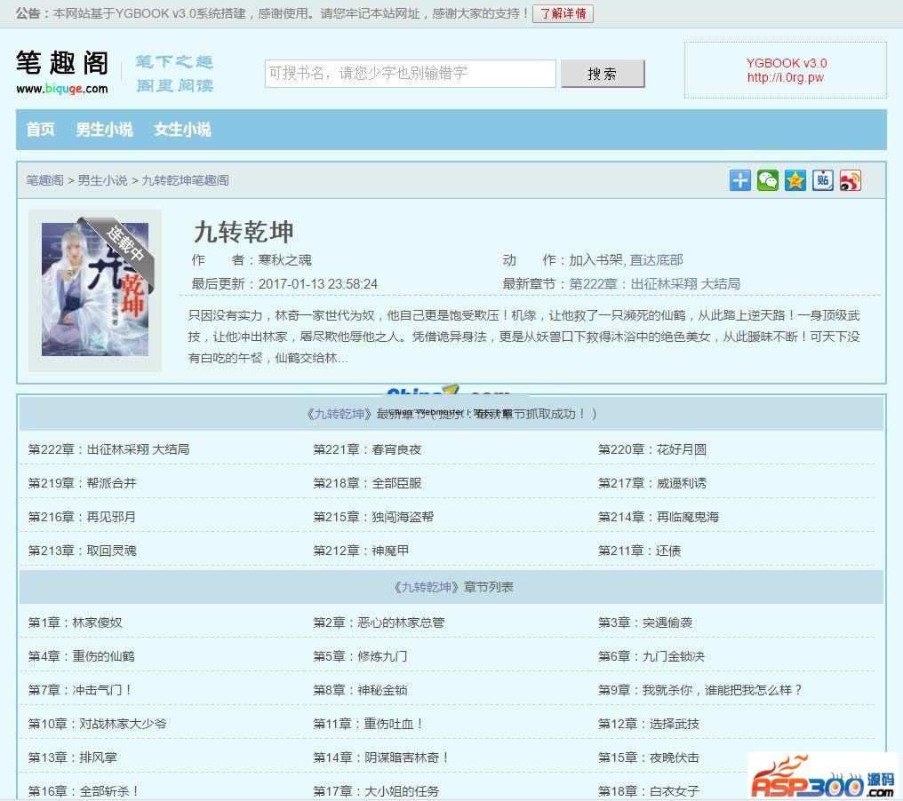Open 第7章：冲击气门！

(x=80, y=690)
